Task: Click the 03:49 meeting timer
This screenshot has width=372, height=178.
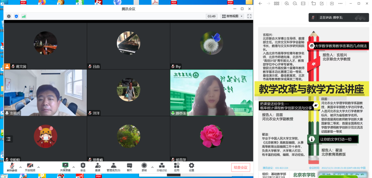Action: point(211,16)
